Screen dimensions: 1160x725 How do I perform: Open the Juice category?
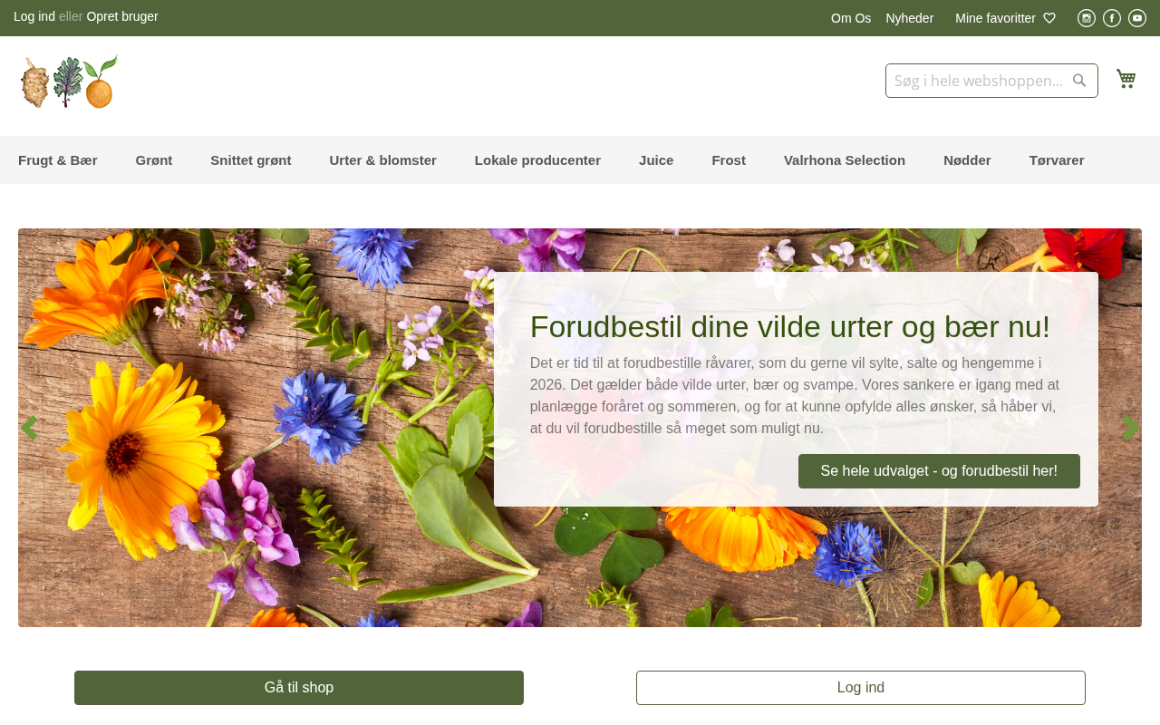(x=656, y=160)
